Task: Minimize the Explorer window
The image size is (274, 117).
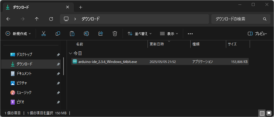Action: click(x=240, y=5)
